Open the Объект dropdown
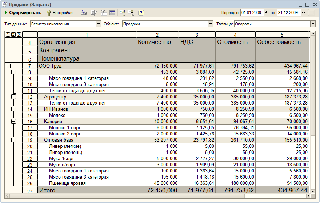The image size is (320, 203). coord(211,24)
